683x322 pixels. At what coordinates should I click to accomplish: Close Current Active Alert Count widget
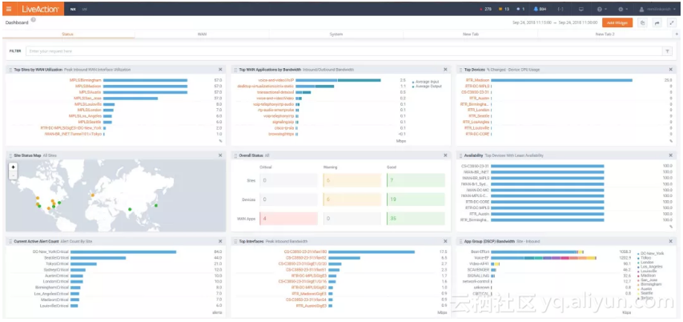click(x=220, y=241)
